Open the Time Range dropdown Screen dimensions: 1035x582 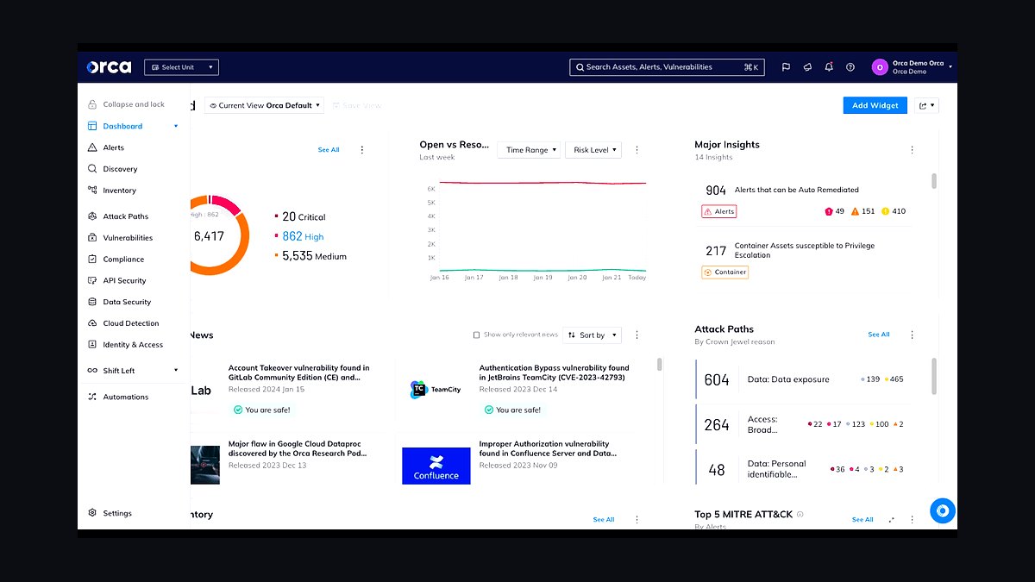[529, 150]
